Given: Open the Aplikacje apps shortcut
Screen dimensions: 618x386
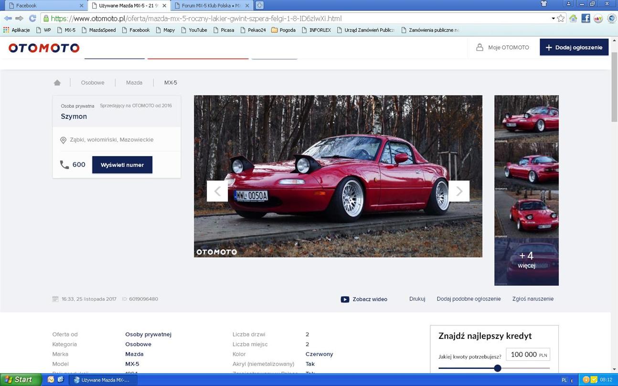Looking at the screenshot, I should coord(17,30).
